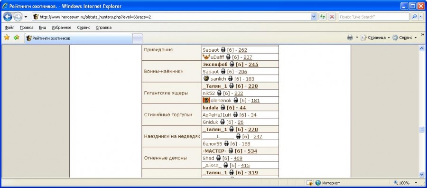Viewport: 427px width, 188px height.
Task: Open the Файл menu
Action: coord(9,28)
